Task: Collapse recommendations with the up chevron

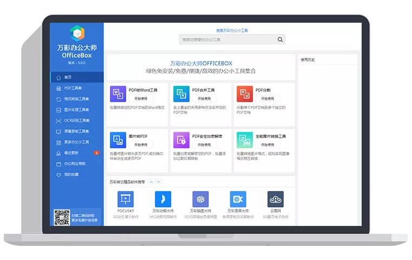Action: [x=152, y=182]
